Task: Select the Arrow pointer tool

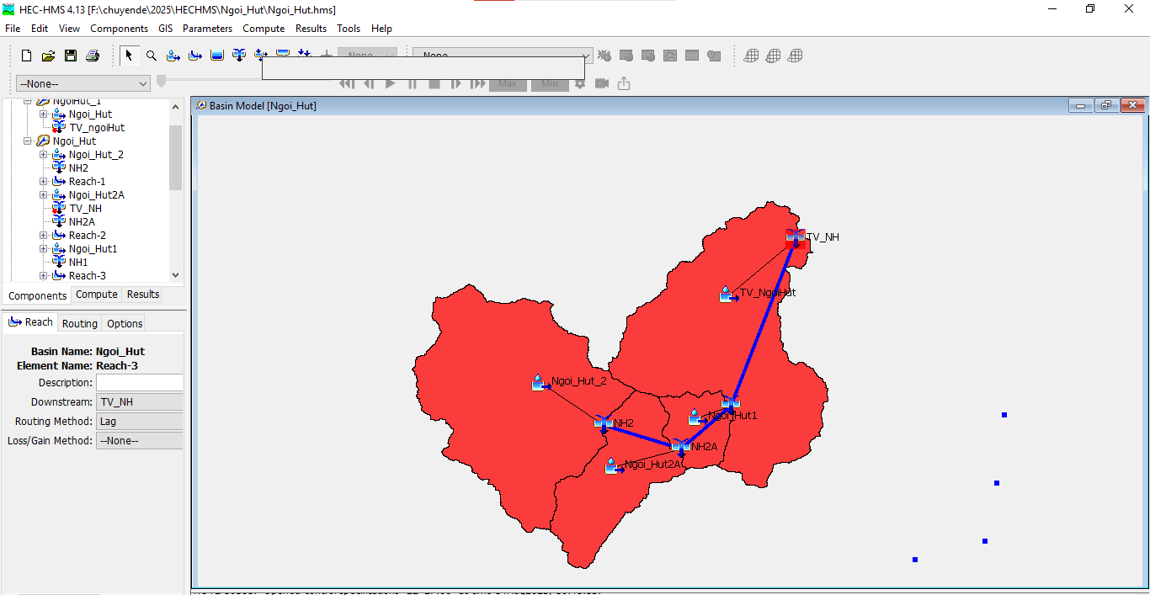Action: [x=129, y=56]
